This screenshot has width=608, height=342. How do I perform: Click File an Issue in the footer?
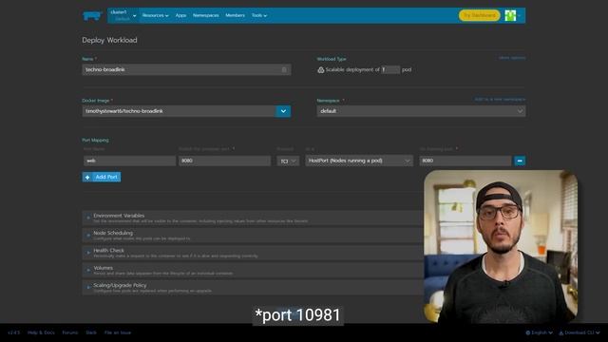[x=118, y=332]
